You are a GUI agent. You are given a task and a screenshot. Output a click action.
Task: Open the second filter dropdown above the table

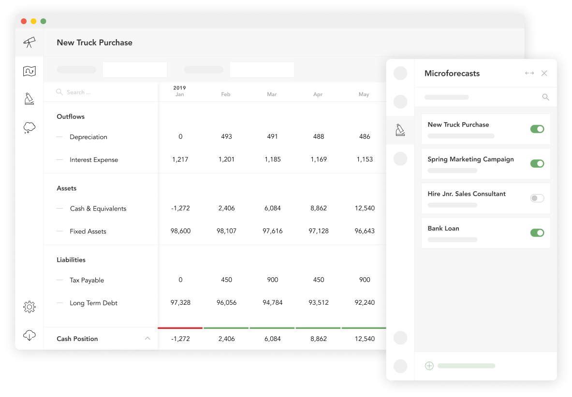pos(262,70)
